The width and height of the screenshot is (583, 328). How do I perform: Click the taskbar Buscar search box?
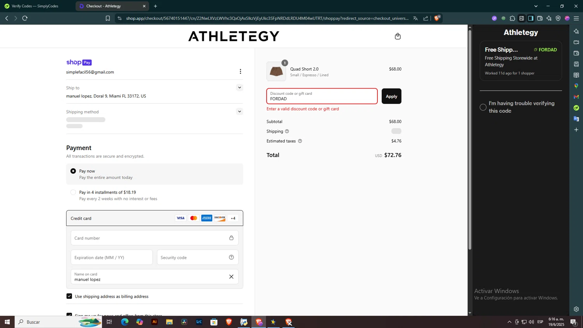[x=58, y=322]
